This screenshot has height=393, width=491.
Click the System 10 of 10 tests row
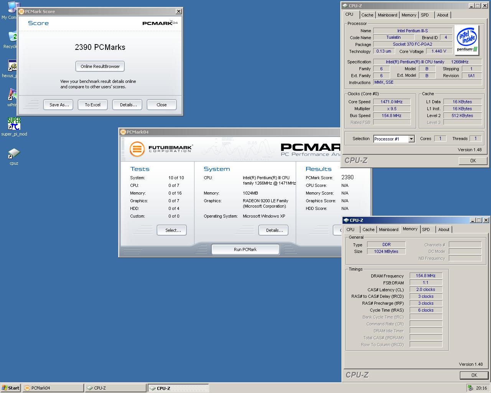(x=157, y=178)
